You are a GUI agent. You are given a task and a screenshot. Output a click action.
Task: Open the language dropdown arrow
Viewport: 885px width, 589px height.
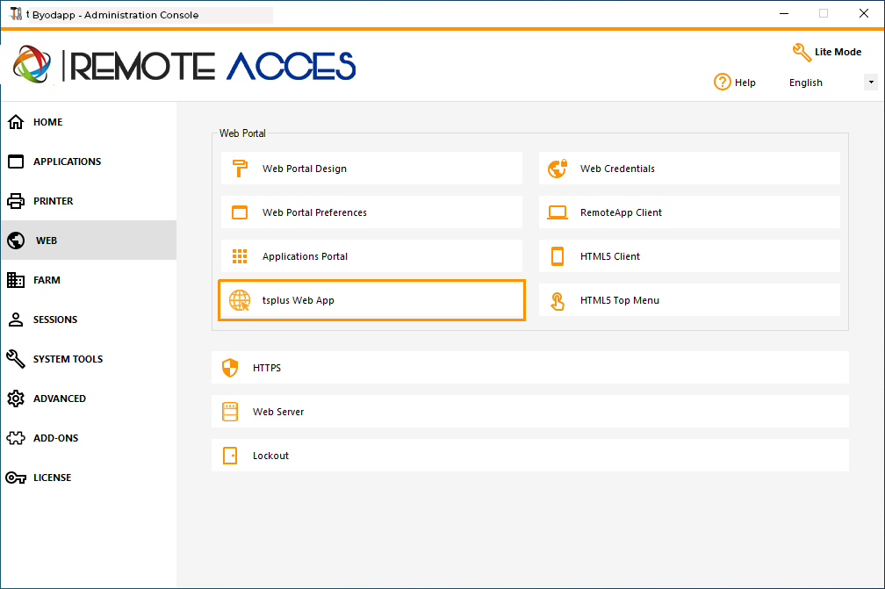coord(871,83)
